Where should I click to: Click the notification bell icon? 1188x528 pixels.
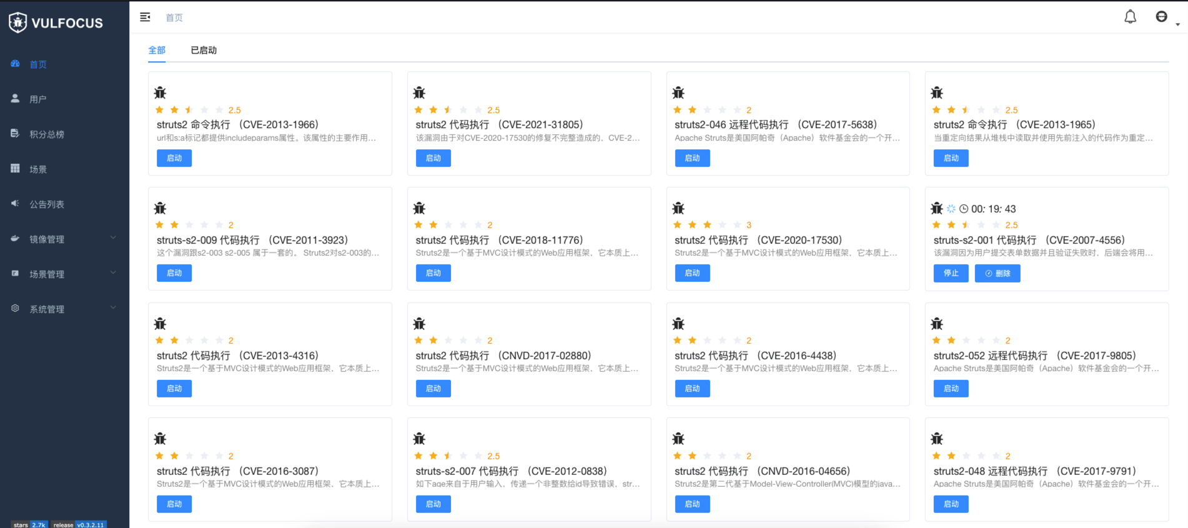point(1130,17)
